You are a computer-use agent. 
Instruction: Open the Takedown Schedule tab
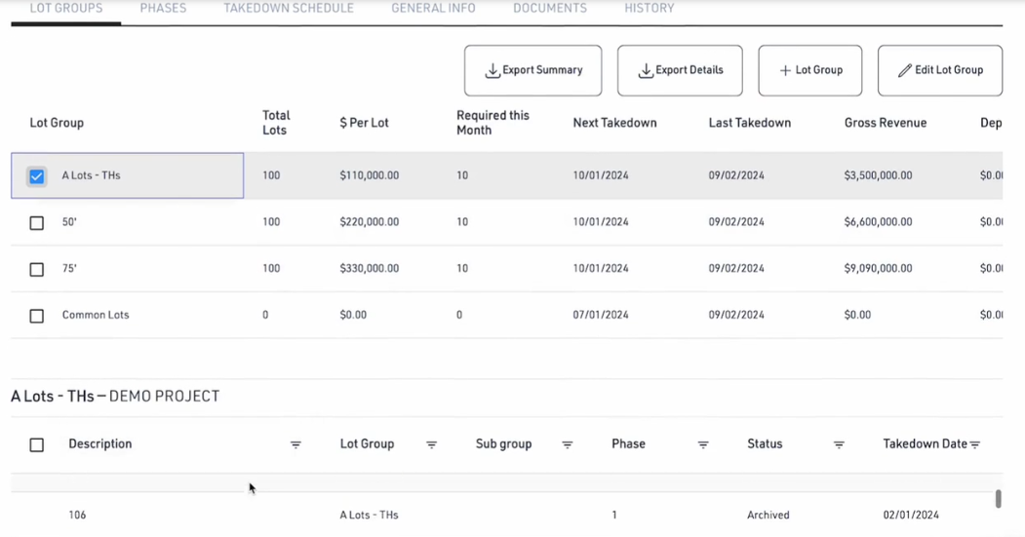pos(289,9)
